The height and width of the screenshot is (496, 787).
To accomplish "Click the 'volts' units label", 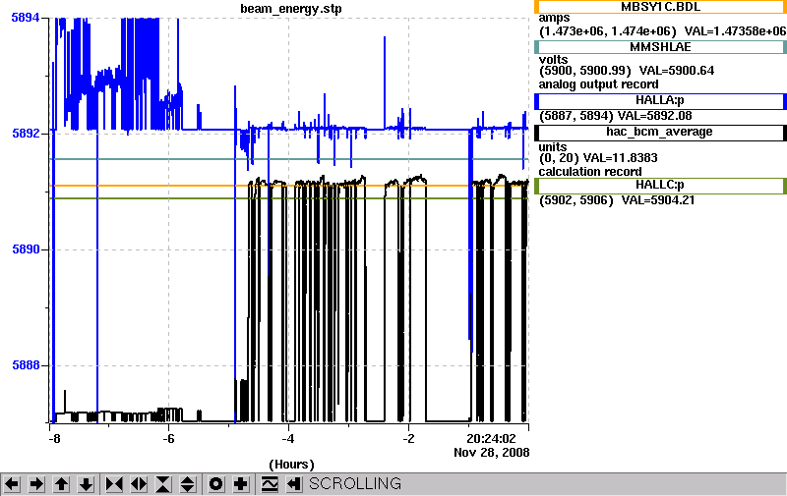I will [x=553, y=59].
